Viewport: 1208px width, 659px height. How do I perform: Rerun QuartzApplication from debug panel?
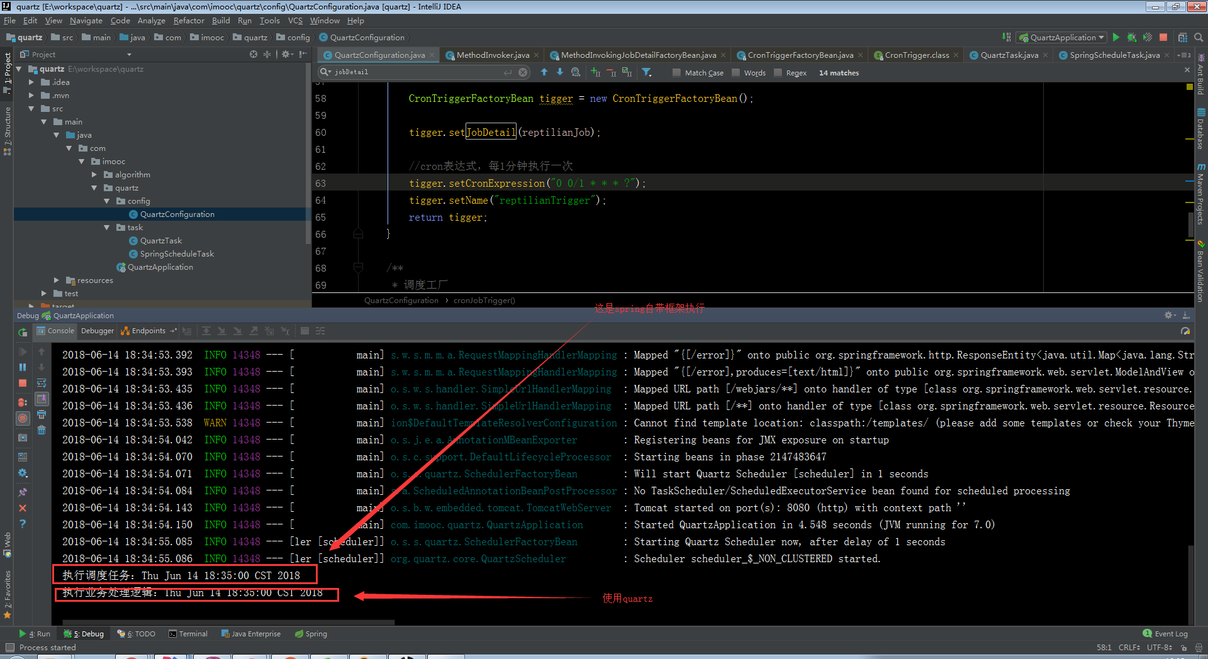tap(23, 332)
